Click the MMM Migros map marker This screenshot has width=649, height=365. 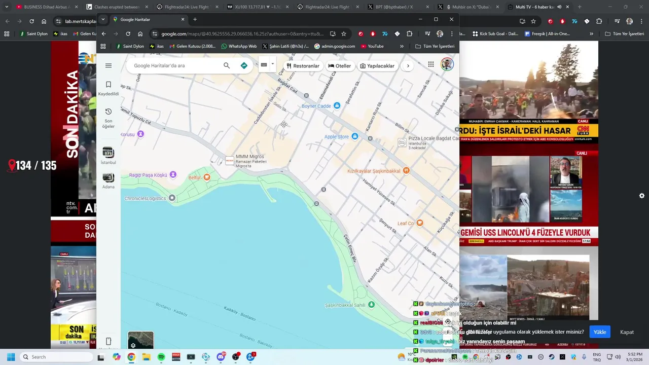[229, 160]
